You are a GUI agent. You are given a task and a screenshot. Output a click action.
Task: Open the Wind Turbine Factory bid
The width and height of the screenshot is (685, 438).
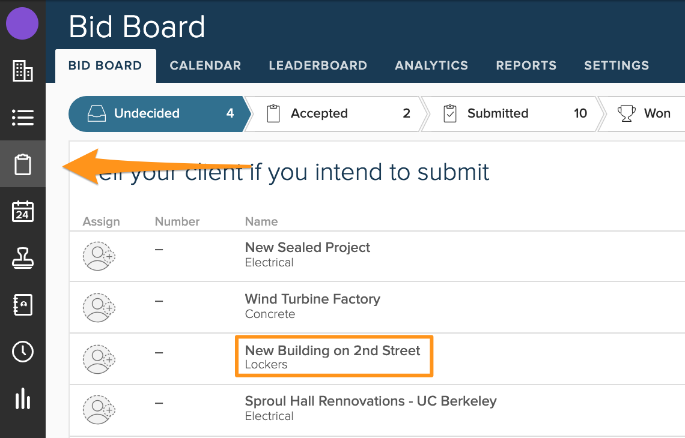point(312,299)
